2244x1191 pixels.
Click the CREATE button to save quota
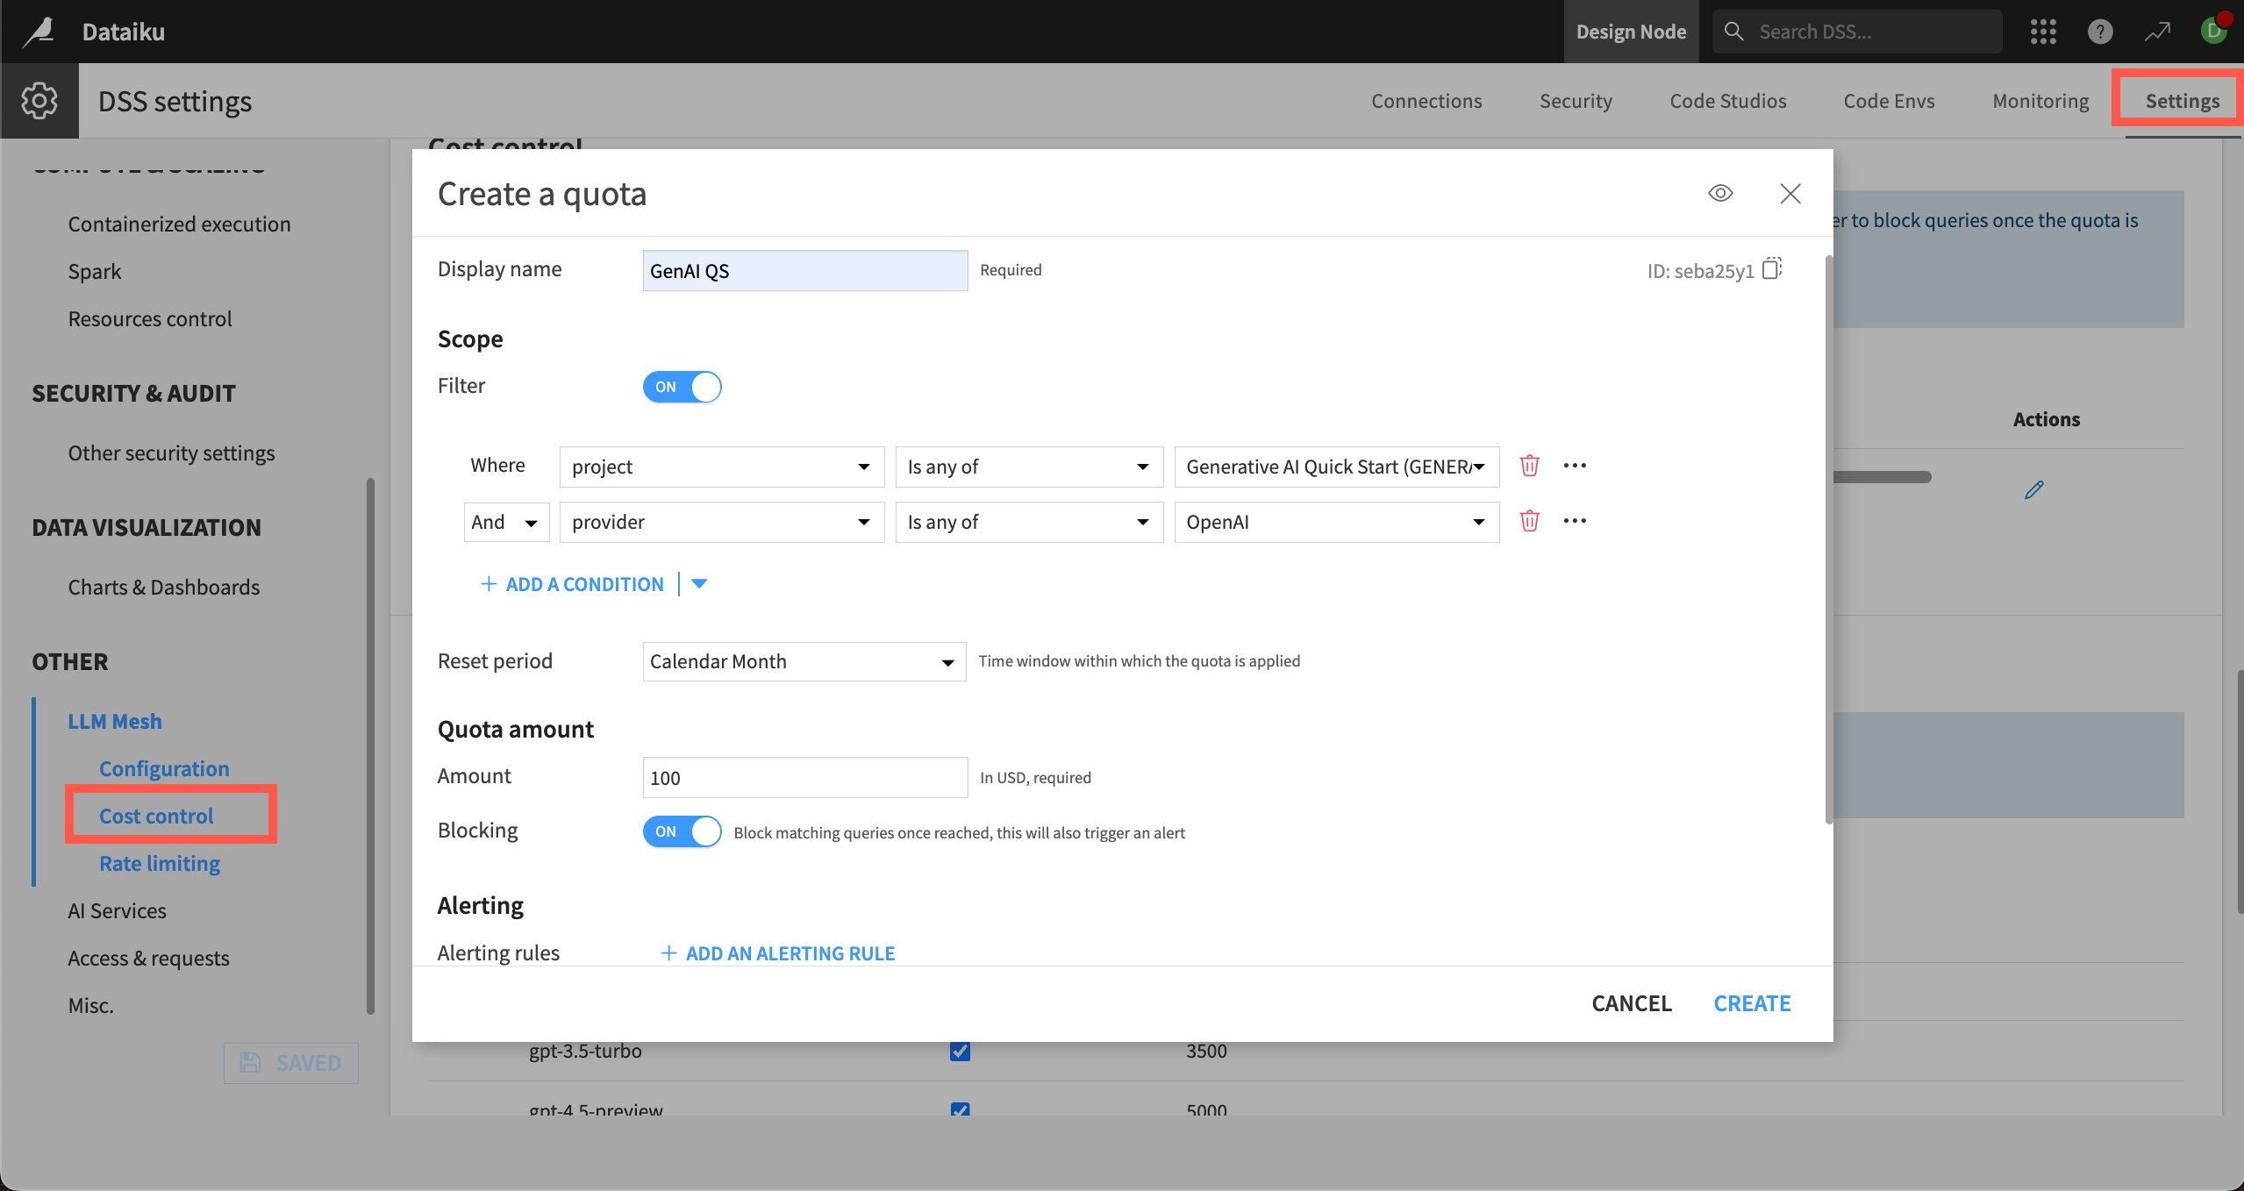(1751, 1002)
